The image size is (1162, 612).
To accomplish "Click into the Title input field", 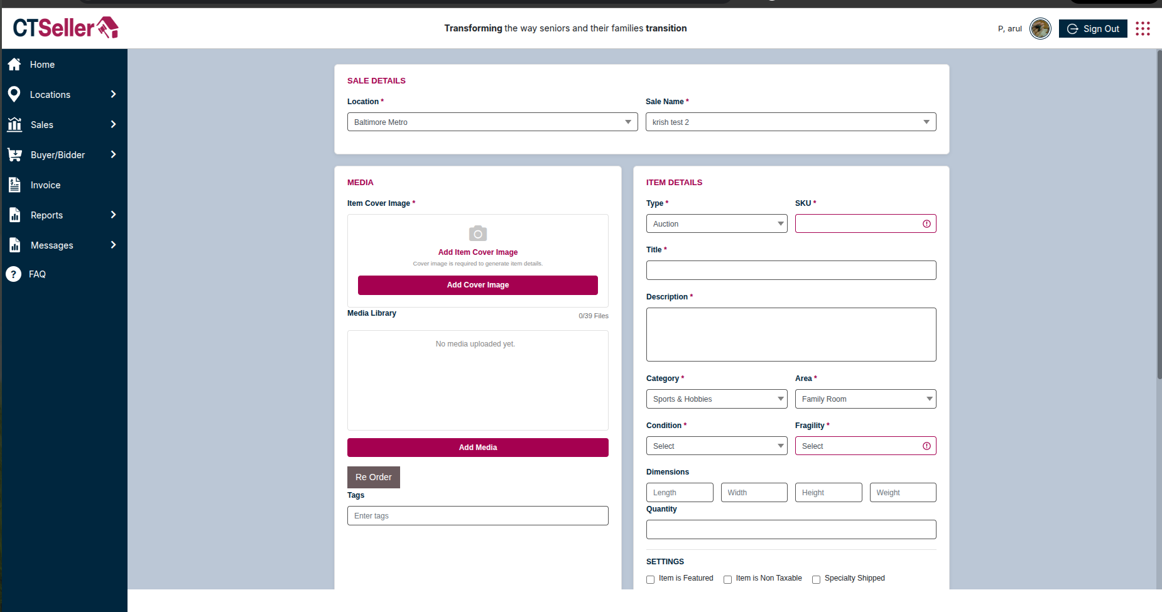I will [791, 271].
